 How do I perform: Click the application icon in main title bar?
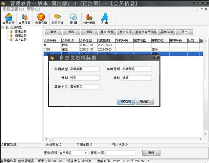(3, 3)
